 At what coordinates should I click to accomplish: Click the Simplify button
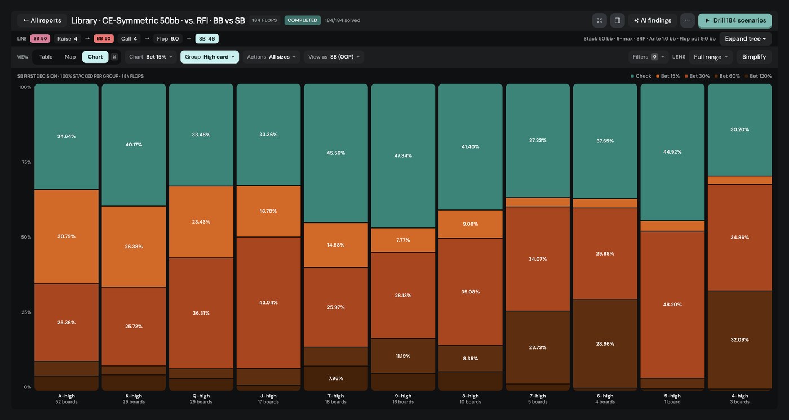tap(754, 57)
